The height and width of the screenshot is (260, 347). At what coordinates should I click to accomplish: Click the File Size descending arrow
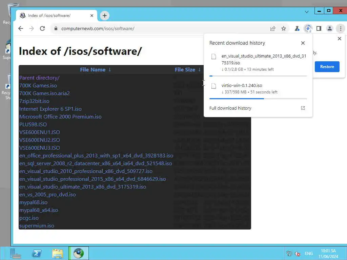coord(199,70)
